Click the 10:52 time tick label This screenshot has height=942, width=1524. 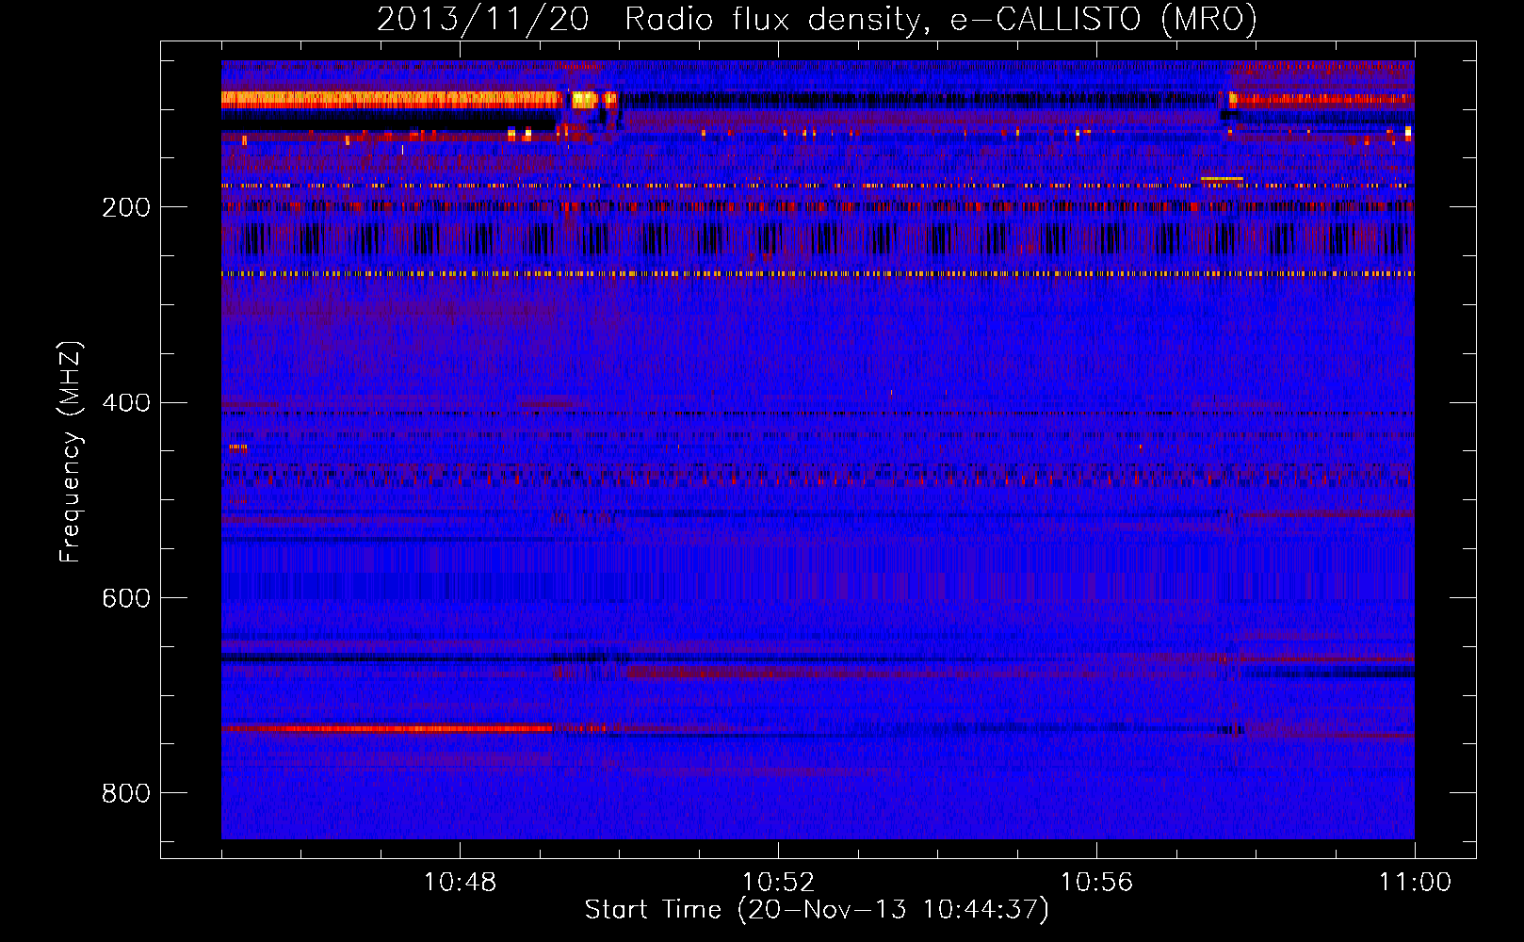pos(778,883)
